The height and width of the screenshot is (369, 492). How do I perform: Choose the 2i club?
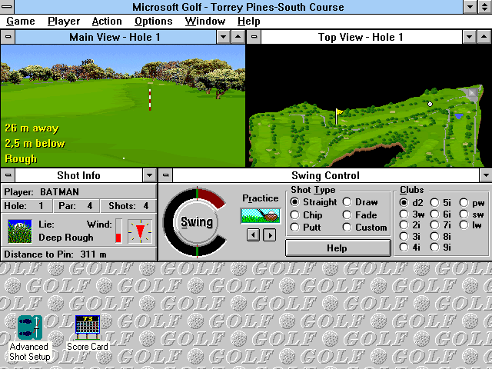click(x=410, y=225)
